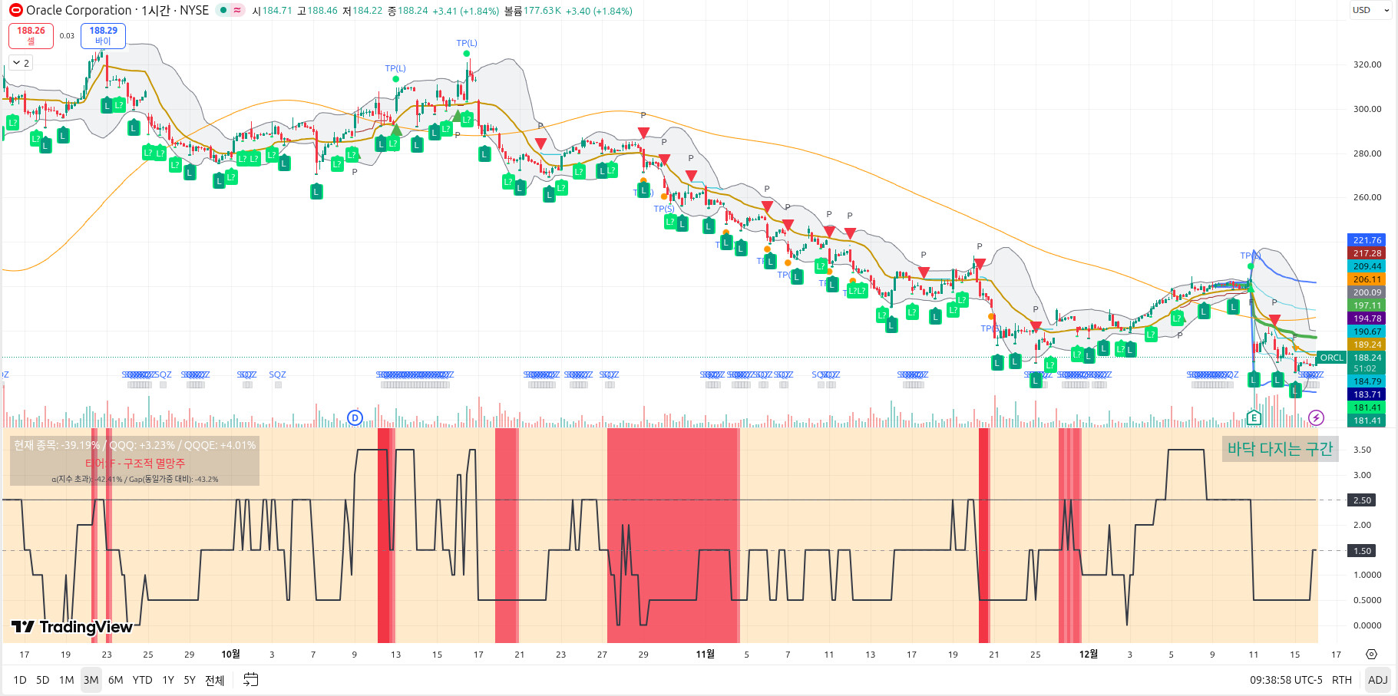Select the YTD time range
Screen dimensions: 1398x696
coord(142,680)
